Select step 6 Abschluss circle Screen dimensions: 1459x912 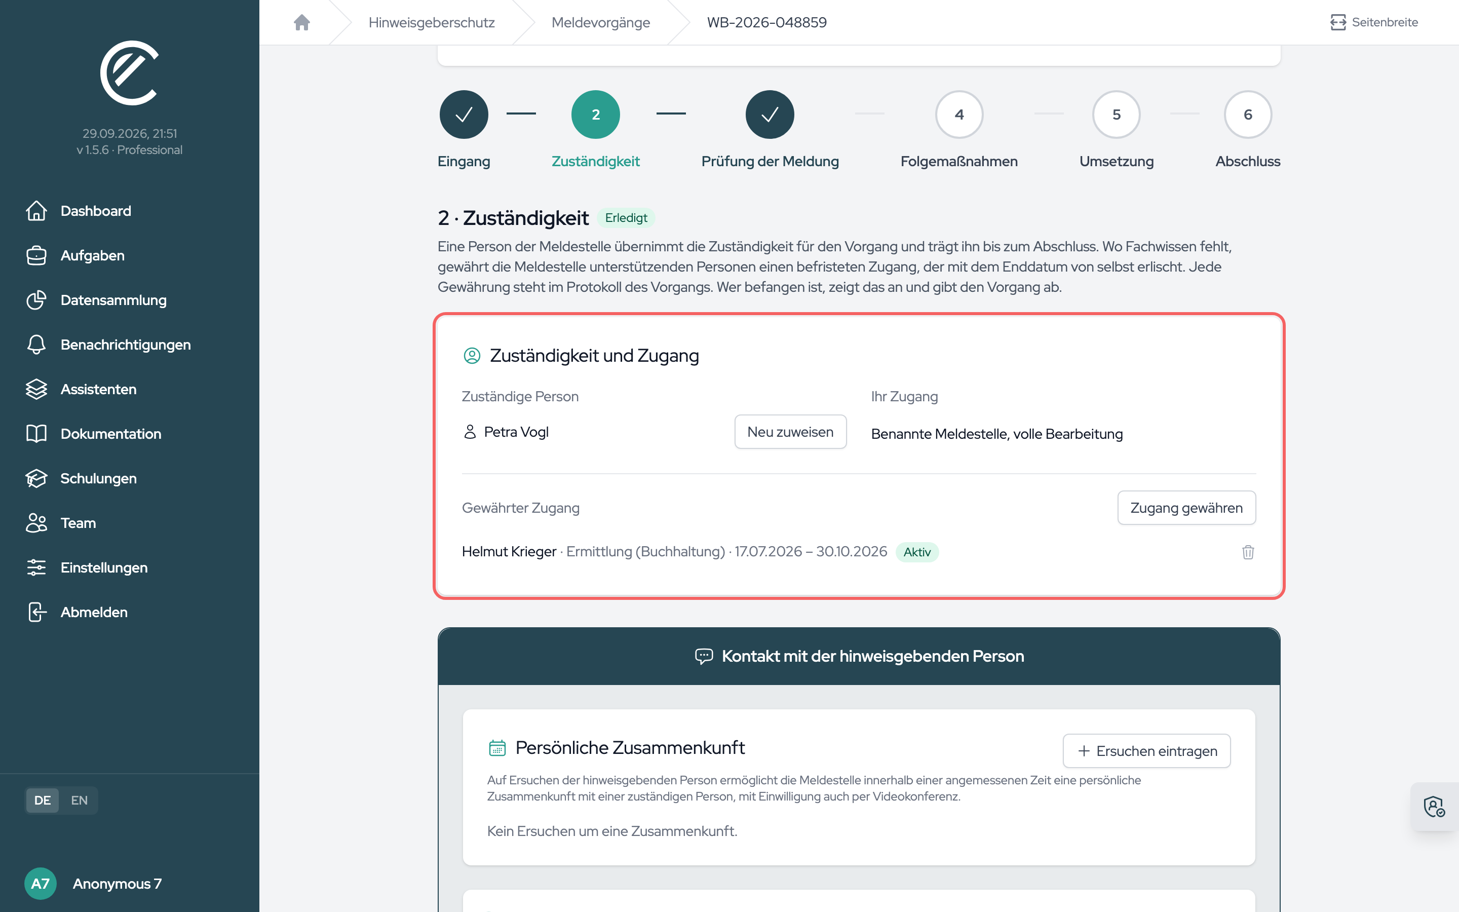(x=1248, y=115)
